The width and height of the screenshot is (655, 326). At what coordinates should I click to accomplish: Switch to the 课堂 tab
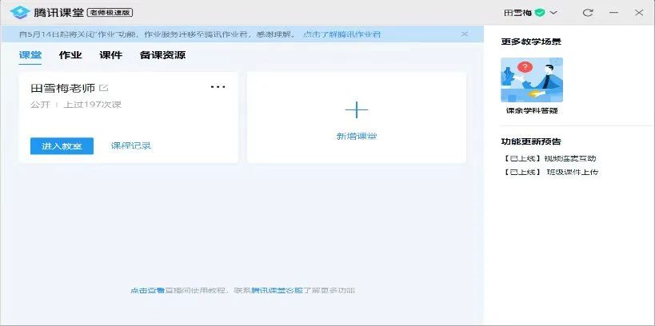[x=30, y=55]
